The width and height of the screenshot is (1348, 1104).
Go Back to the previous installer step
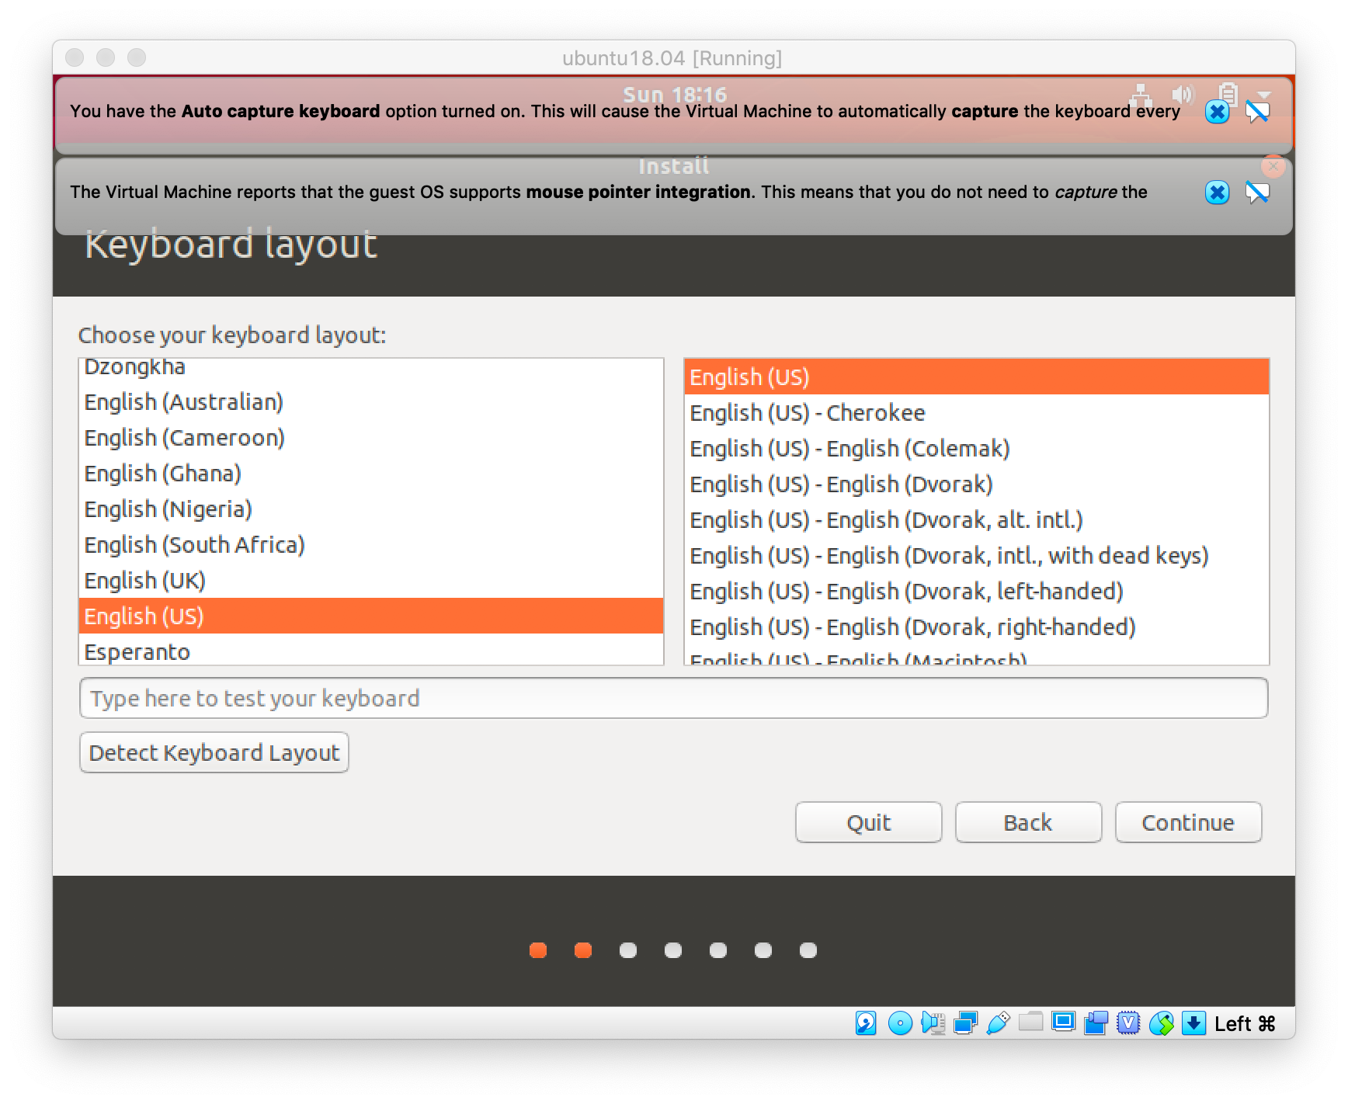[1028, 822]
